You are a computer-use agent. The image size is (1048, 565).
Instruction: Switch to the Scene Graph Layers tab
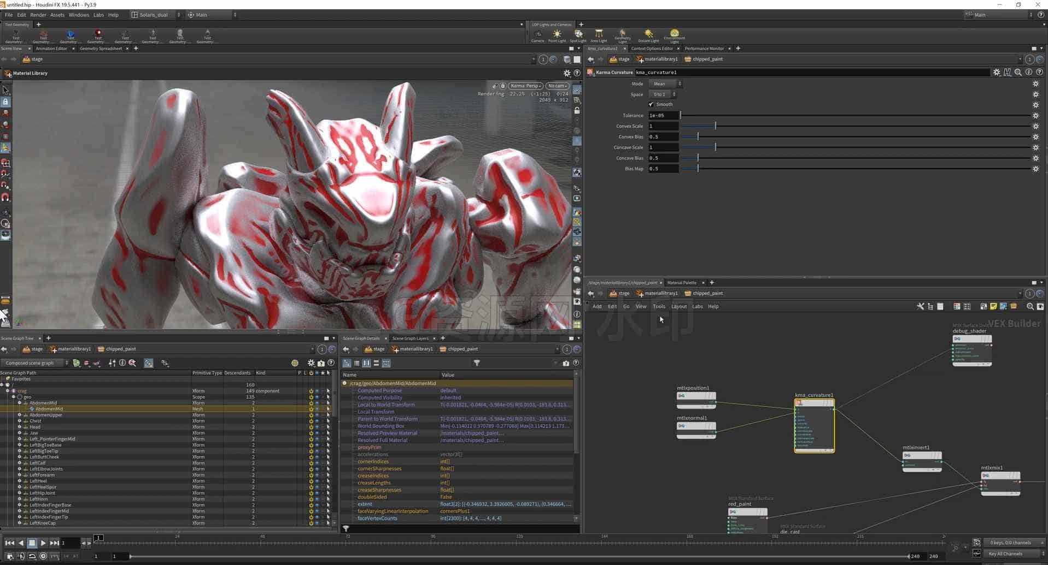point(411,338)
